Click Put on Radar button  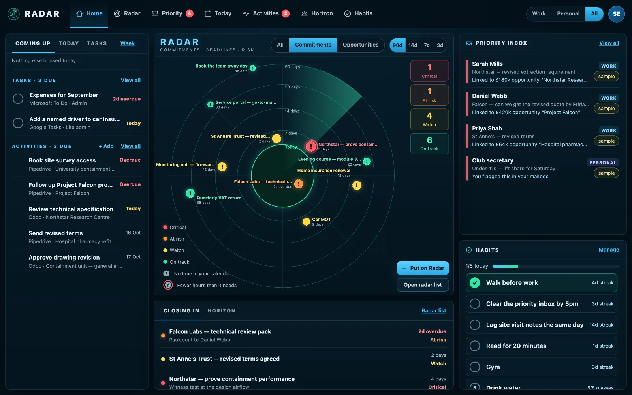[423, 268]
